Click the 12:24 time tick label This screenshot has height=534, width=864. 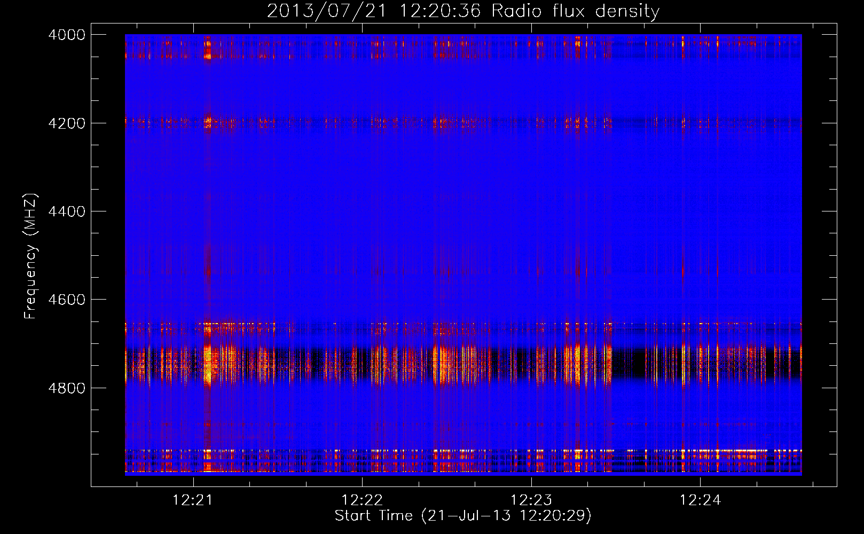pos(700,500)
